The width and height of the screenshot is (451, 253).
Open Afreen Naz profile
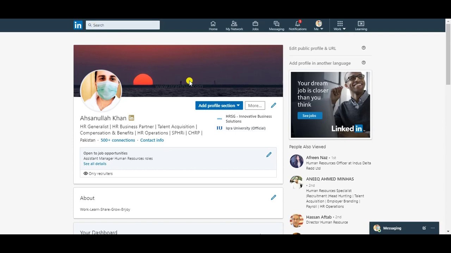pos(317,158)
